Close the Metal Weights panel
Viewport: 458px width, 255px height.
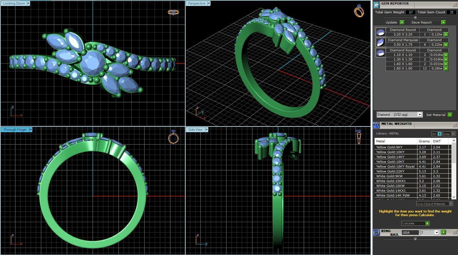pyautogui.click(x=454, y=125)
